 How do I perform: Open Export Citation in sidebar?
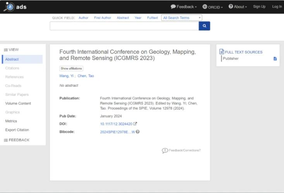pos(17,130)
